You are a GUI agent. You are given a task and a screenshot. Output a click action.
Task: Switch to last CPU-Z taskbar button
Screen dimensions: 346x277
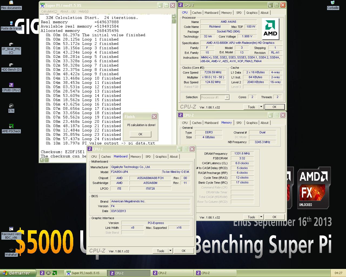[215, 273]
